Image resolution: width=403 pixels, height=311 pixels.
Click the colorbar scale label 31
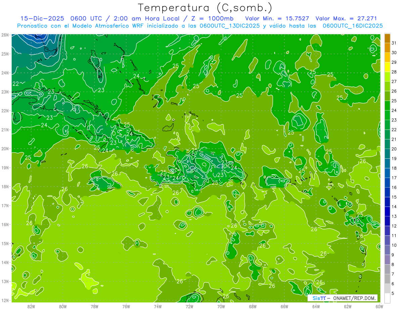coord(394,43)
